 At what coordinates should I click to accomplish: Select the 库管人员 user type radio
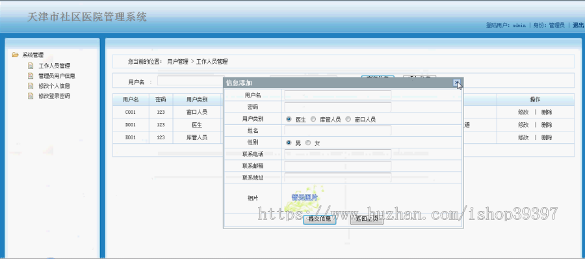pos(313,120)
